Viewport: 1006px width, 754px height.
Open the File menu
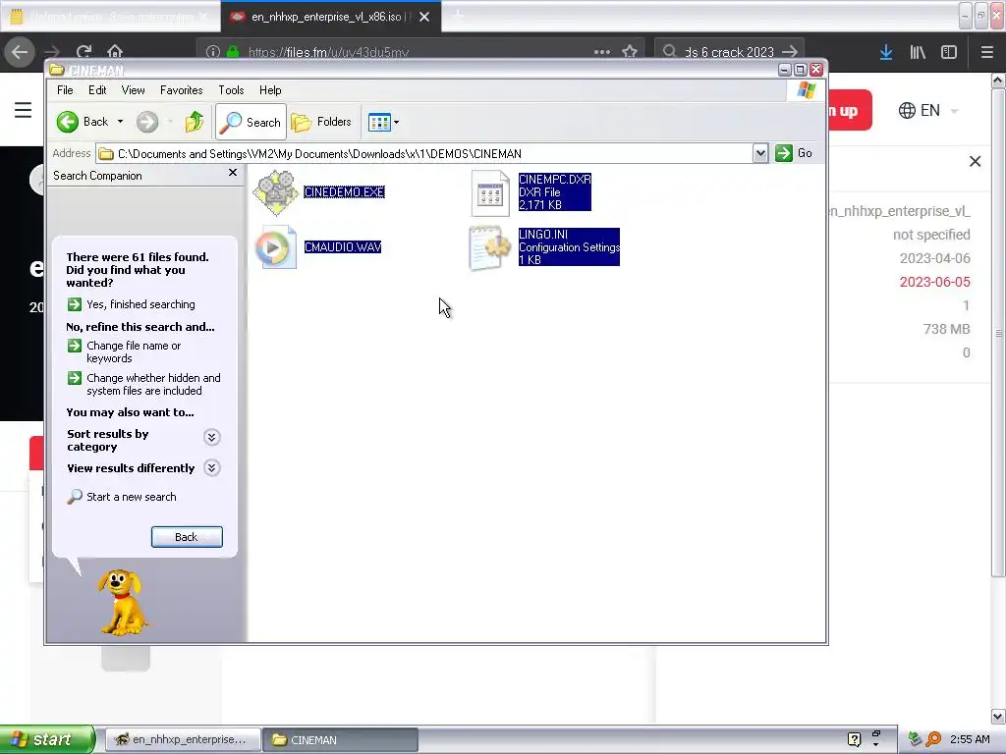point(65,90)
